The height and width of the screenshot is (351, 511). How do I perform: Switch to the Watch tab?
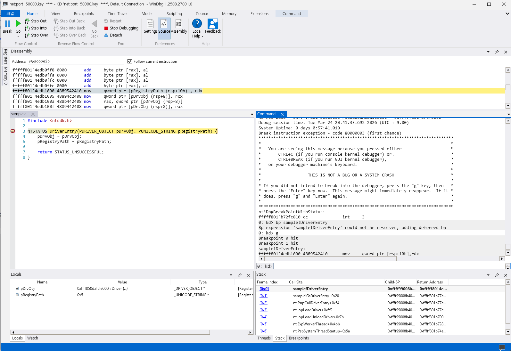click(x=33, y=338)
